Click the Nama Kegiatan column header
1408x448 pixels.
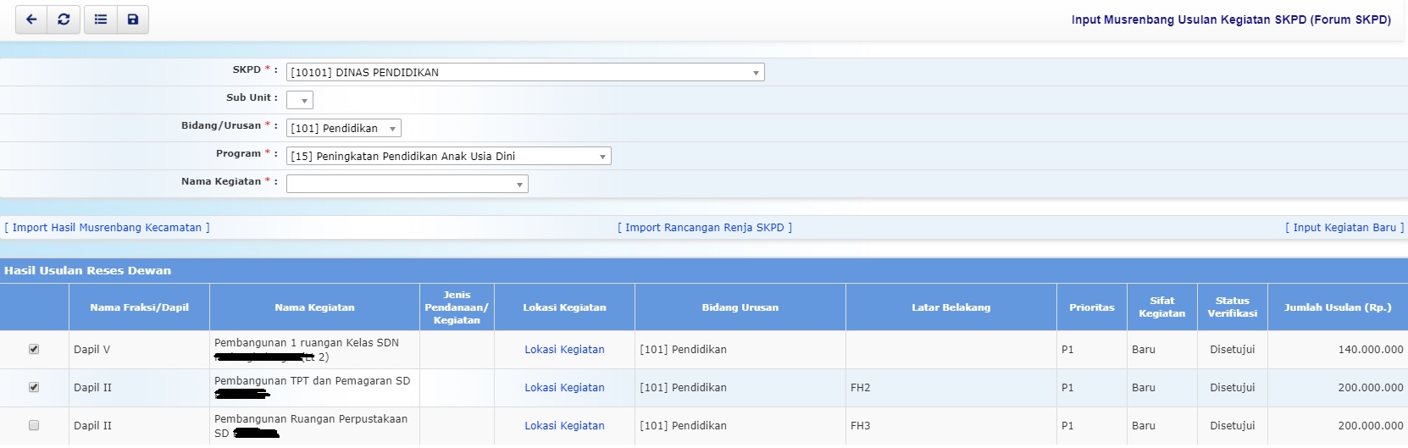tap(314, 307)
